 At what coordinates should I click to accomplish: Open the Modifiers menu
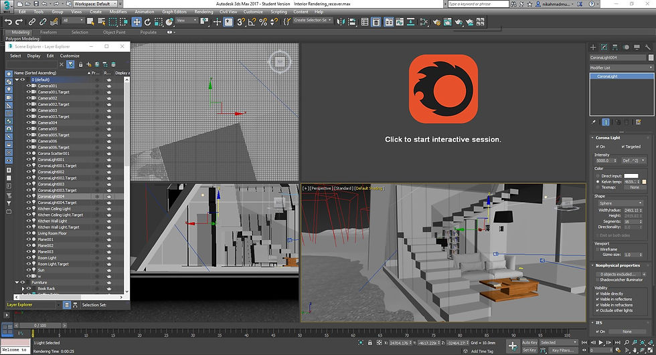(x=118, y=11)
